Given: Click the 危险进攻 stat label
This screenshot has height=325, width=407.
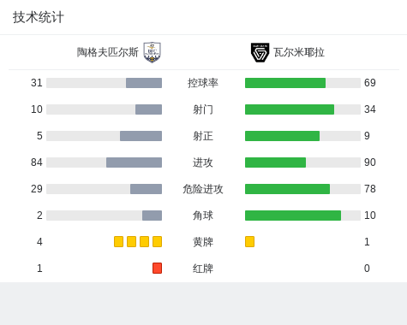Looking at the screenshot, I should pyautogui.click(x=203, y=189).
